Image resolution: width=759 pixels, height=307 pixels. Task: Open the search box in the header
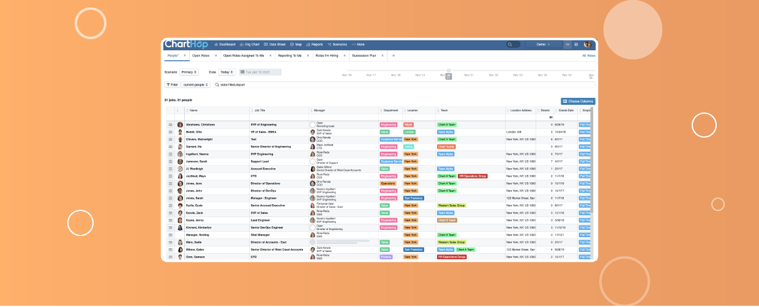(x=513, y=45)
